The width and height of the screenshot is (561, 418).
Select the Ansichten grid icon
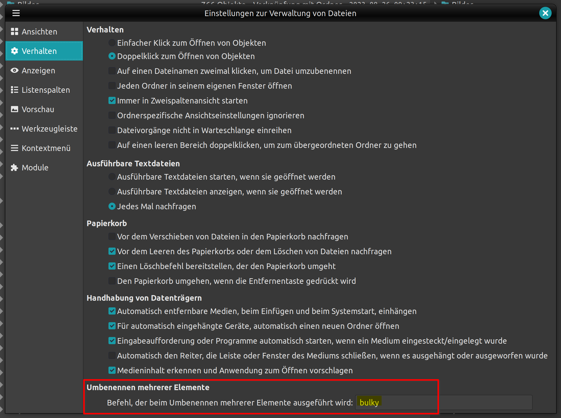(x=15, y=31)
